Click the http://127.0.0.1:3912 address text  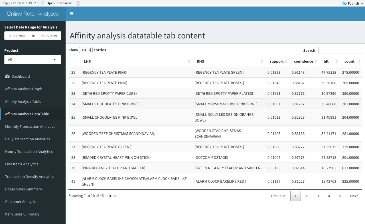coord(19,3)
